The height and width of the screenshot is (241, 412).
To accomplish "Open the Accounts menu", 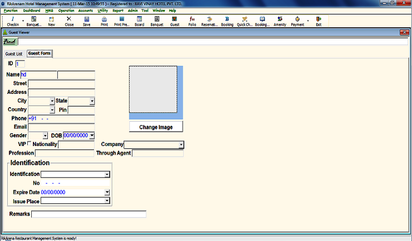I will point(85,11).
